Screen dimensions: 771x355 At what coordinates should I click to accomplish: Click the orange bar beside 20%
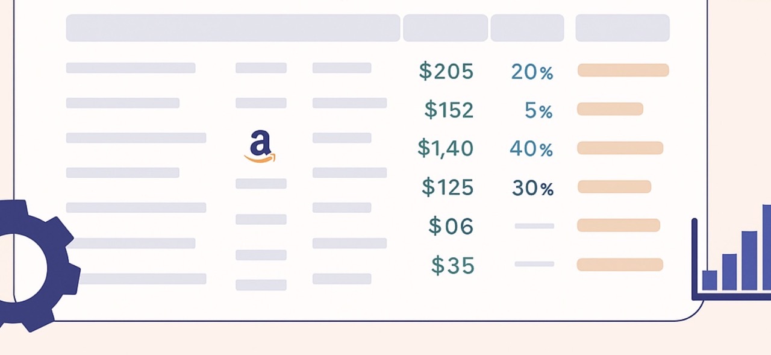[623, 71]
